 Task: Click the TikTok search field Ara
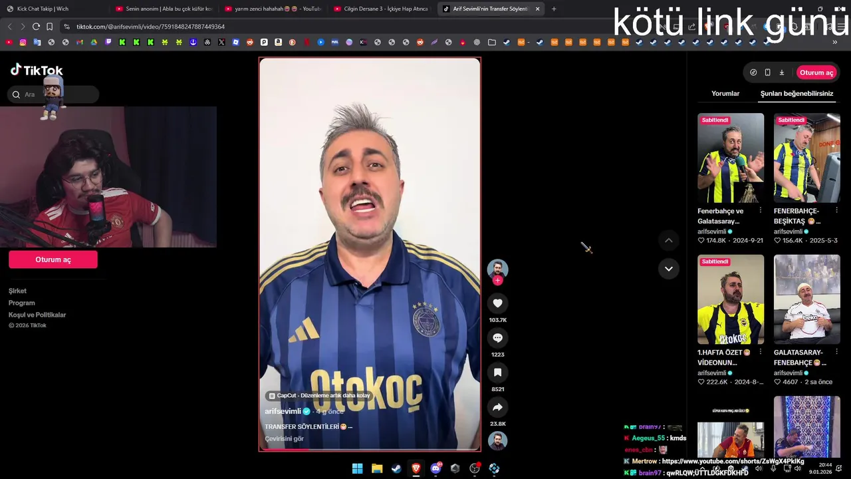(54, 94)
